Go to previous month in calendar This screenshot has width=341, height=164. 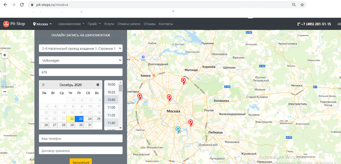[x=43, y=85]
